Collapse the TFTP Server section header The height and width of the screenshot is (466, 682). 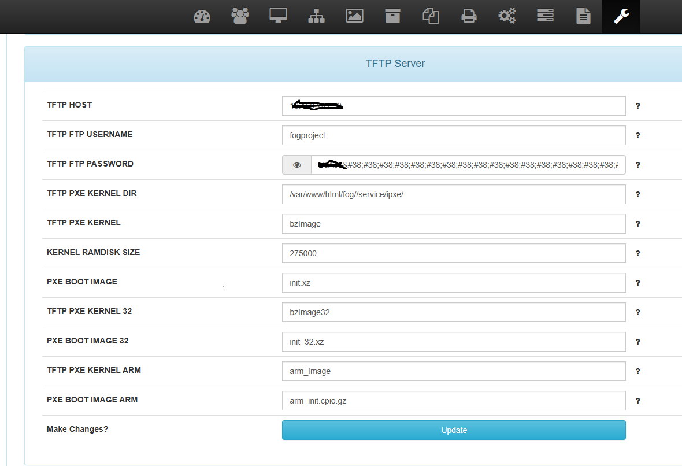[x=395, y=64]
